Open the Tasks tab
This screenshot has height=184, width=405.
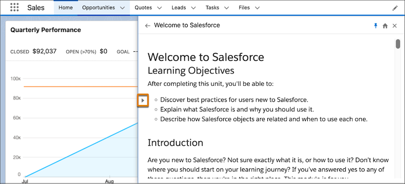click(212, 8)
